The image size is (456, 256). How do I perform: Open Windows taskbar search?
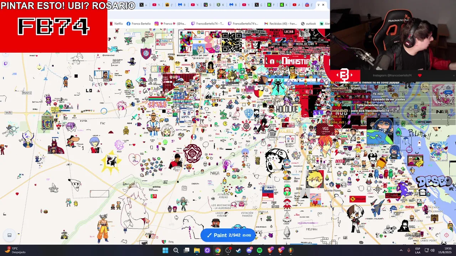pos(176,250)
